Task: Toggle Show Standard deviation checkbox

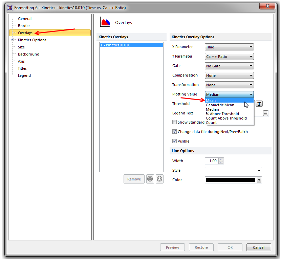Action: (174, 122)
